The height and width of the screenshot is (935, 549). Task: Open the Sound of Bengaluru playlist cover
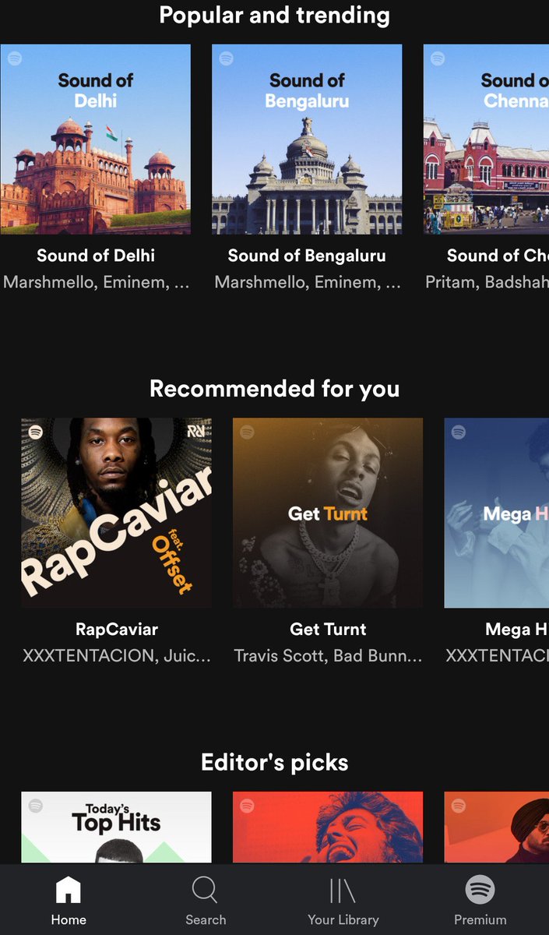(307, 139)
